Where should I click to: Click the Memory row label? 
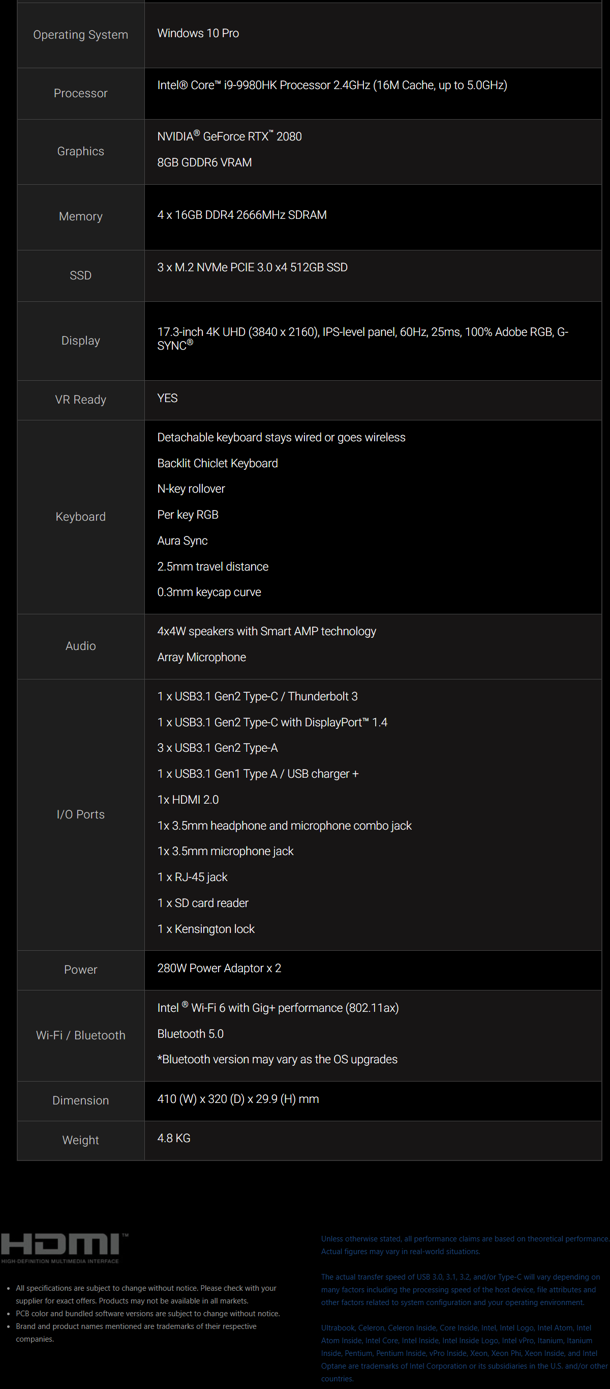pos(81,217)
